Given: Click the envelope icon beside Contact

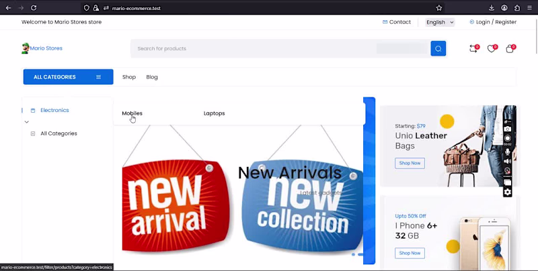Looking at the screenshot, I should pos(385,22).
